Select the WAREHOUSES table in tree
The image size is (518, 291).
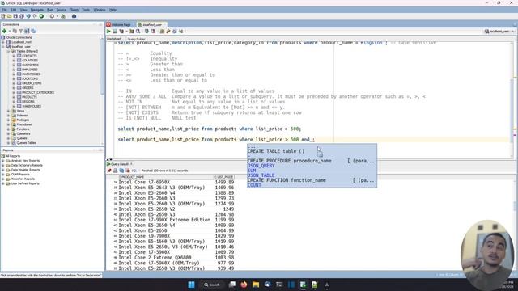32,106
